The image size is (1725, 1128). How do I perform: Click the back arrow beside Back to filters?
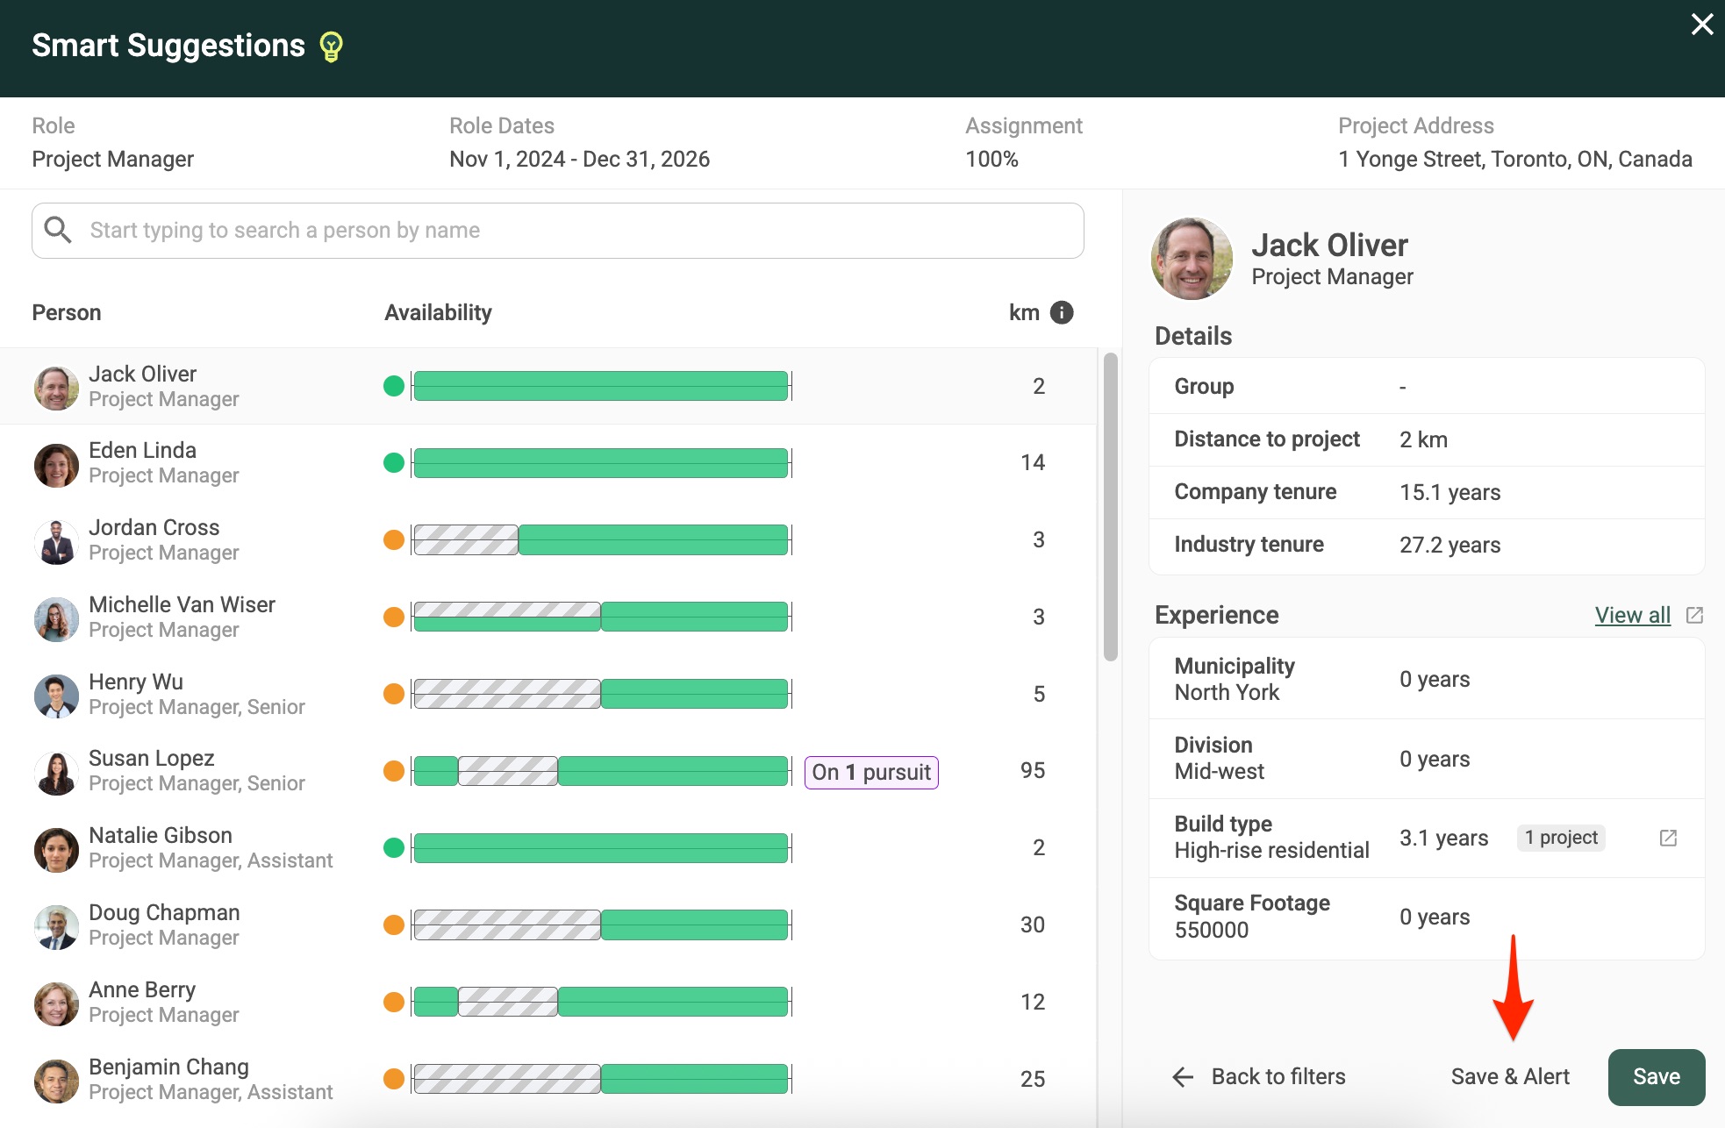point(1183,1077)
